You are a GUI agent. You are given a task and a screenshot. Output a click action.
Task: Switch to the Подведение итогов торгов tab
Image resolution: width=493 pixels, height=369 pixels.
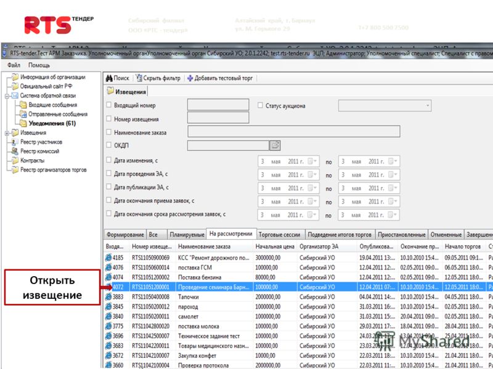coord(340,235)
